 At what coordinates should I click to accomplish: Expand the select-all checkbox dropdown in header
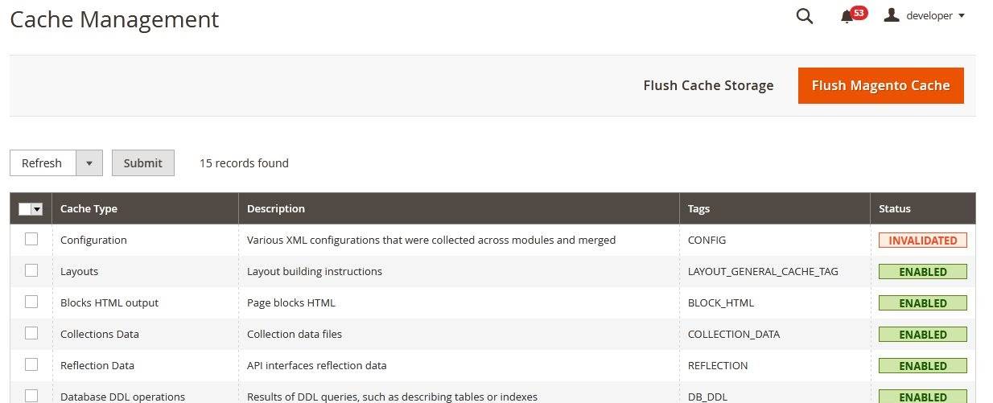click(x=37, y=209)
